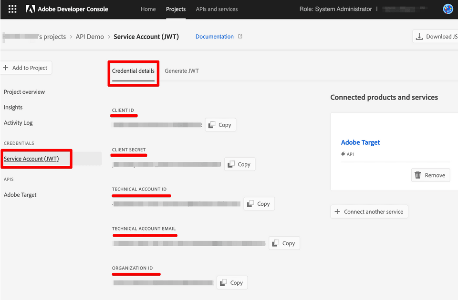Screen dimensions: 458x300
Task: Open Project overview in sidebar
Action: tap(24, 92)
